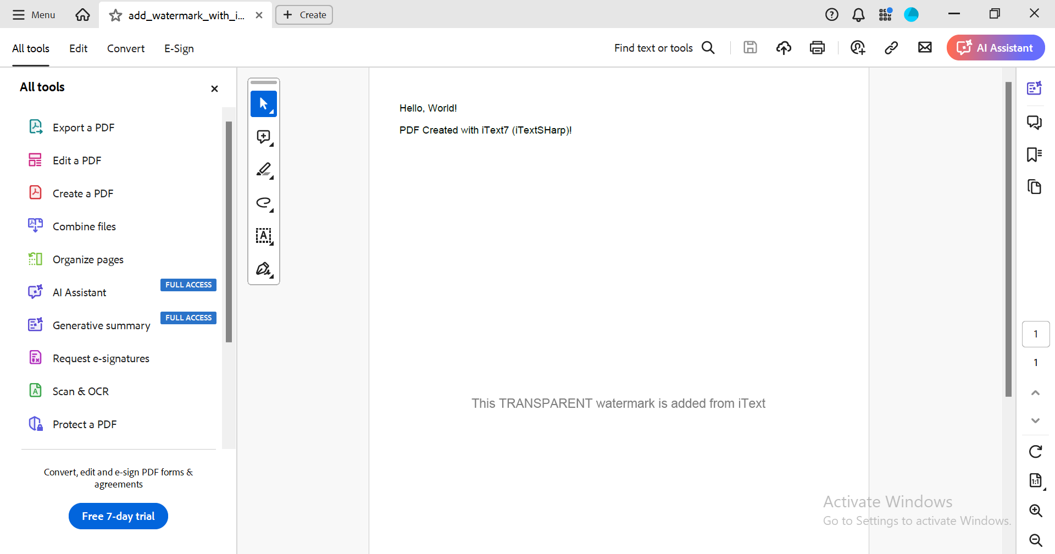Click the 'Hello, World!' text line
This screenshot has height=554, width=1055.
tap(428, 108)
